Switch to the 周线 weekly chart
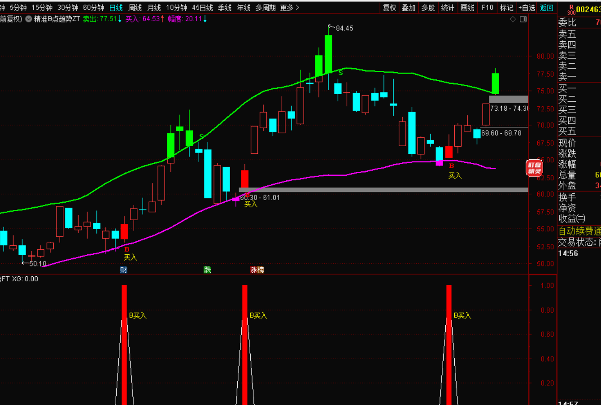601x405 pixels. [135, 8]
